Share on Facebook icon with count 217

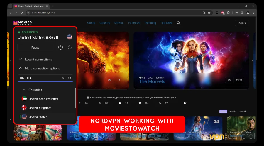[x=80, y=103]
